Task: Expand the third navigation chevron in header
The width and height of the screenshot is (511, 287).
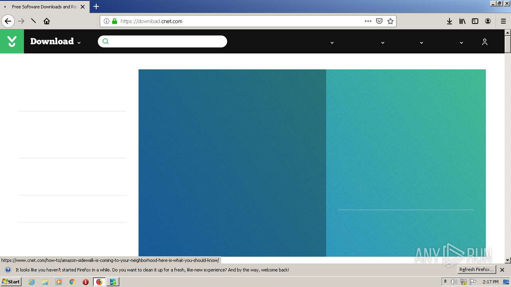Action: click(422, 43)
